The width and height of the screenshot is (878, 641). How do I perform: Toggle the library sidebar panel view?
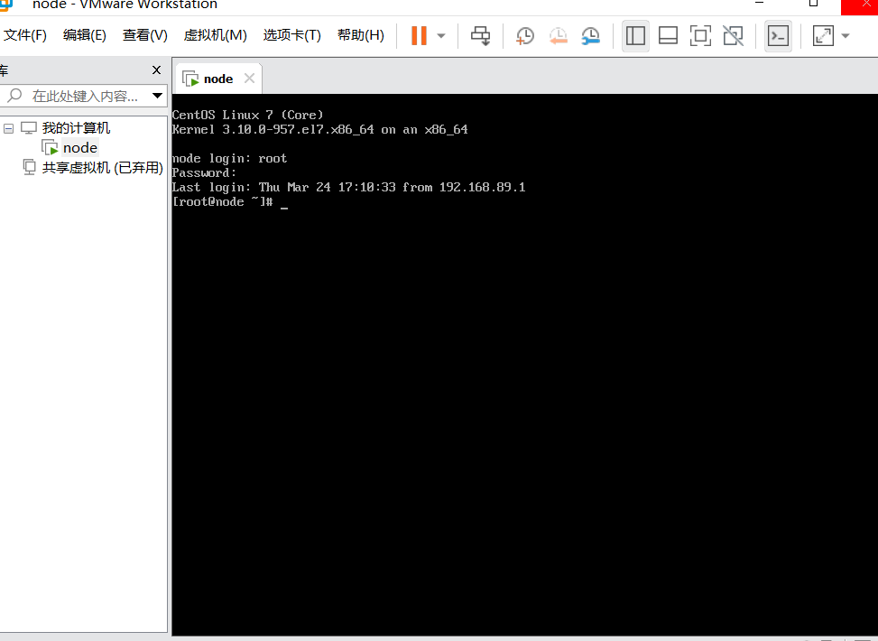coord(635,36)
